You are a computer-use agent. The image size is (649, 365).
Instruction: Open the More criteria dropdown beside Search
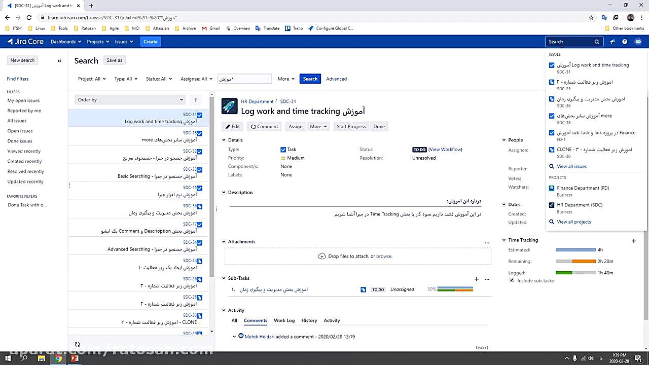point(286,79)
